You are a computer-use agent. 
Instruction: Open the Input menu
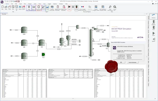tap(20, 4)
